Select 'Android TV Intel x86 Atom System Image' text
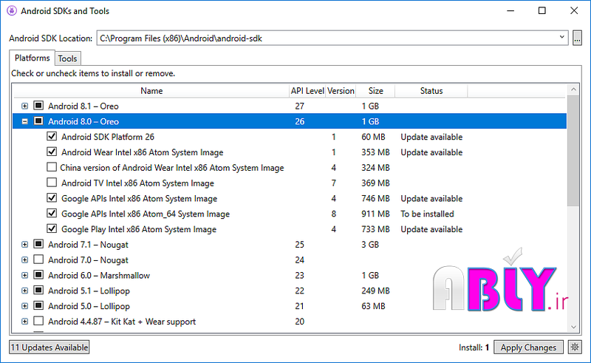 (137, 183)
